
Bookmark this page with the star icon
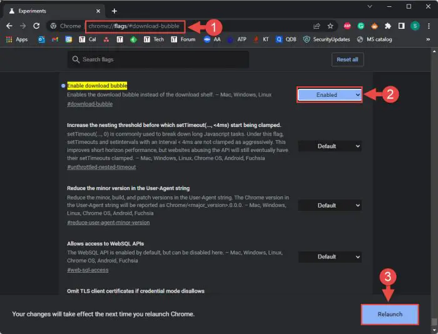pos(330,26)
